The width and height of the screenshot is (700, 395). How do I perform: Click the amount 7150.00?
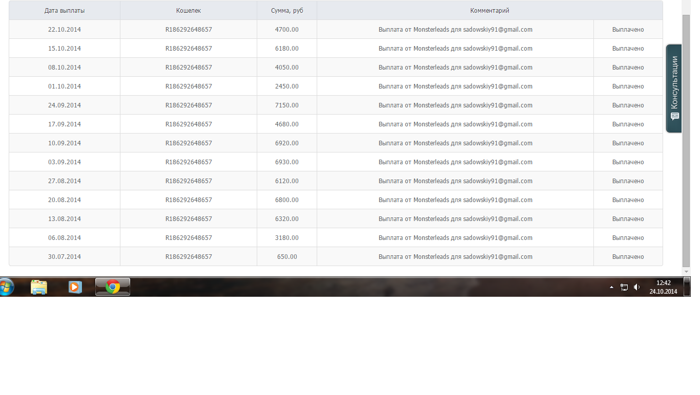tap(287, 105)
